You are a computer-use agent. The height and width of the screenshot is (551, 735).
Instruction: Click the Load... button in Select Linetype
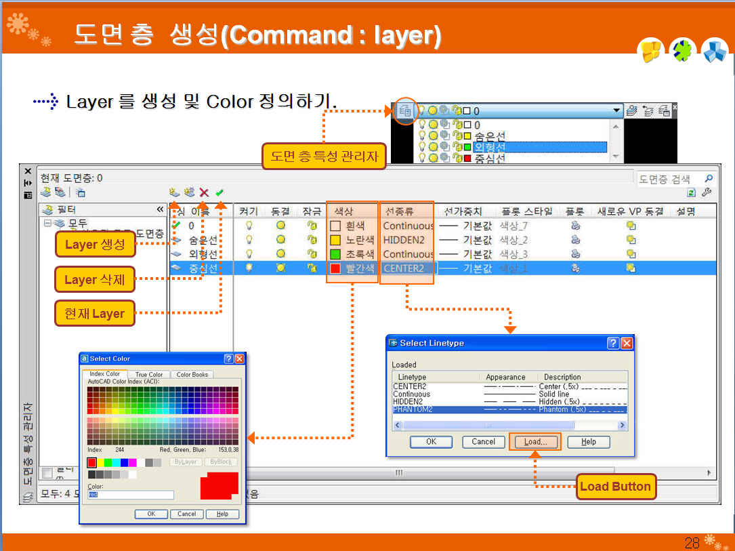534,442
